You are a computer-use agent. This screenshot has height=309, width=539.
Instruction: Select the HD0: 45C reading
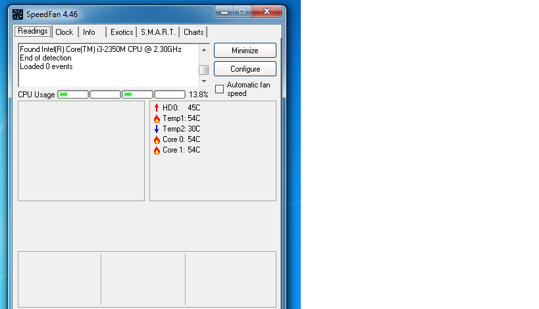(x=181, y=108)
